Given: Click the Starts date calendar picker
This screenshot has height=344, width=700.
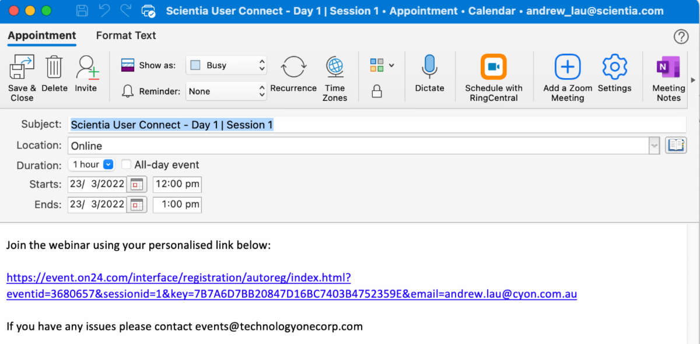Looking at the screenshot, I should (137, 184).
